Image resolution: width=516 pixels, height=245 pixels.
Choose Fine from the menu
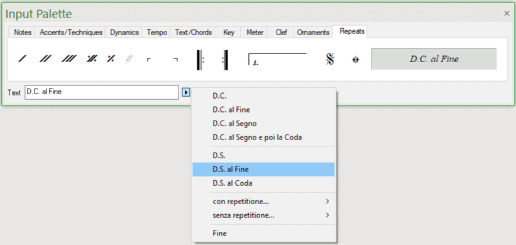[263, 234]
